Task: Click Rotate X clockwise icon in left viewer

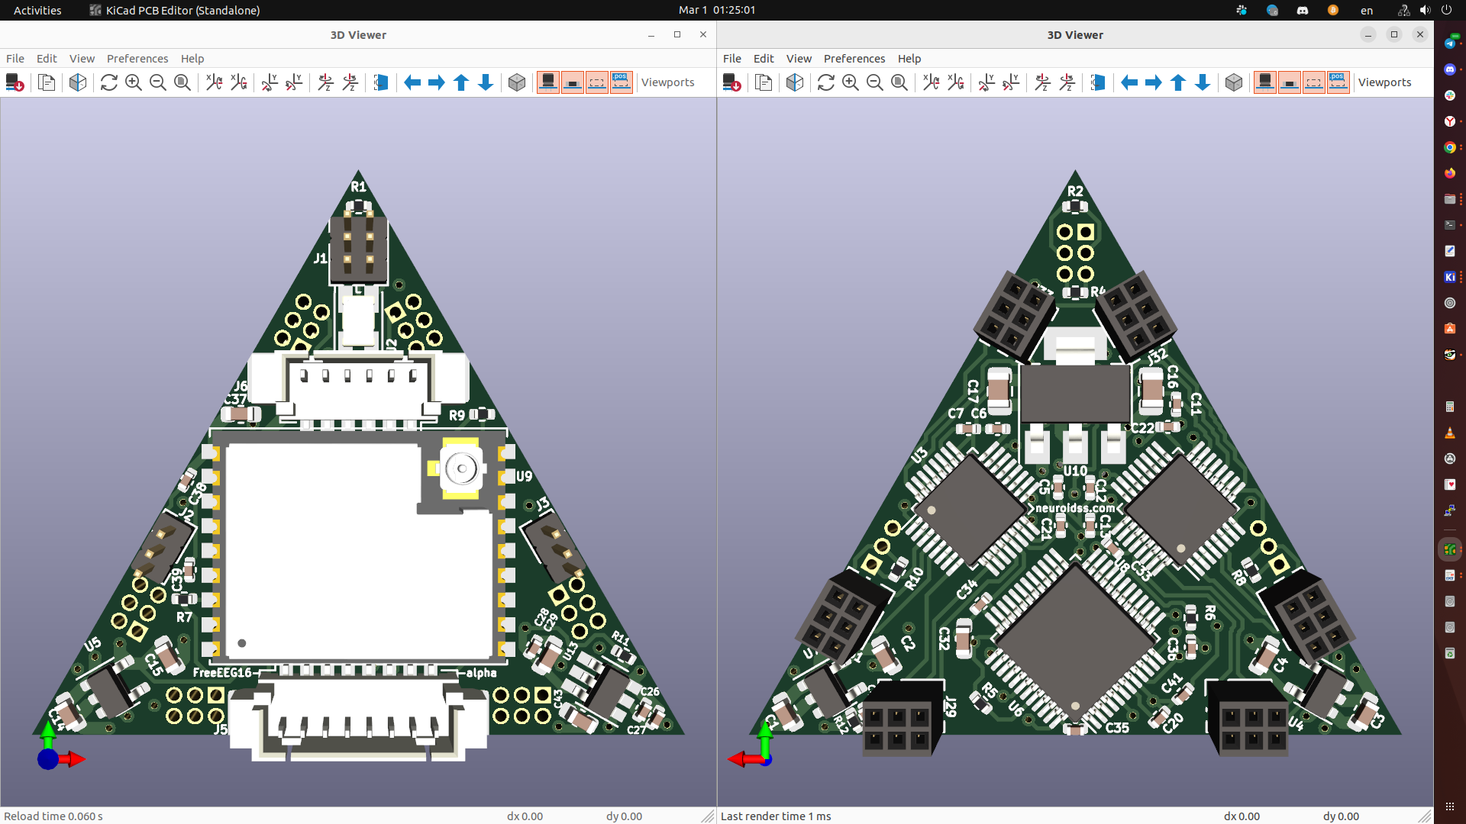Action: [x=214, y=82]
